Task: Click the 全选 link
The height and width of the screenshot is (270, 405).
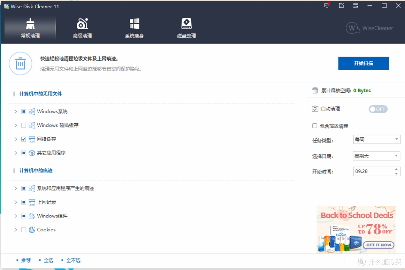Action: [x=48, y=261]
